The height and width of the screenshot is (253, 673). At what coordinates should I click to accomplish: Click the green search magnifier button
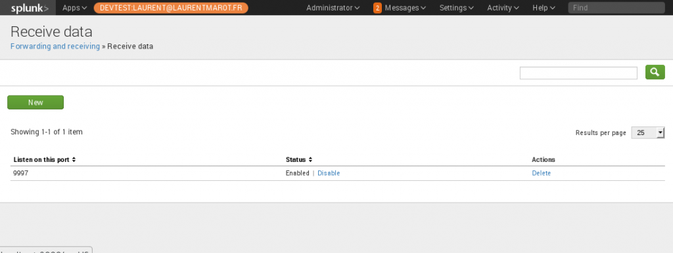[655, 72]
